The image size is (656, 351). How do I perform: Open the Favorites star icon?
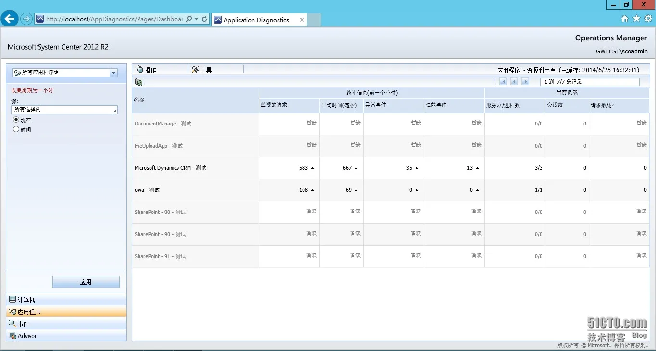pyautogui.click(x=636, y=19)
